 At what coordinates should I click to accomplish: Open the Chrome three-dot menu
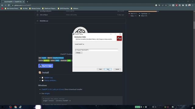tap(193, 5)
